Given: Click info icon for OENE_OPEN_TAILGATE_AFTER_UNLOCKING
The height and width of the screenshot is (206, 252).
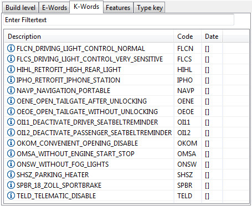Looking at the screenshot, I should (x=11, y=101).
